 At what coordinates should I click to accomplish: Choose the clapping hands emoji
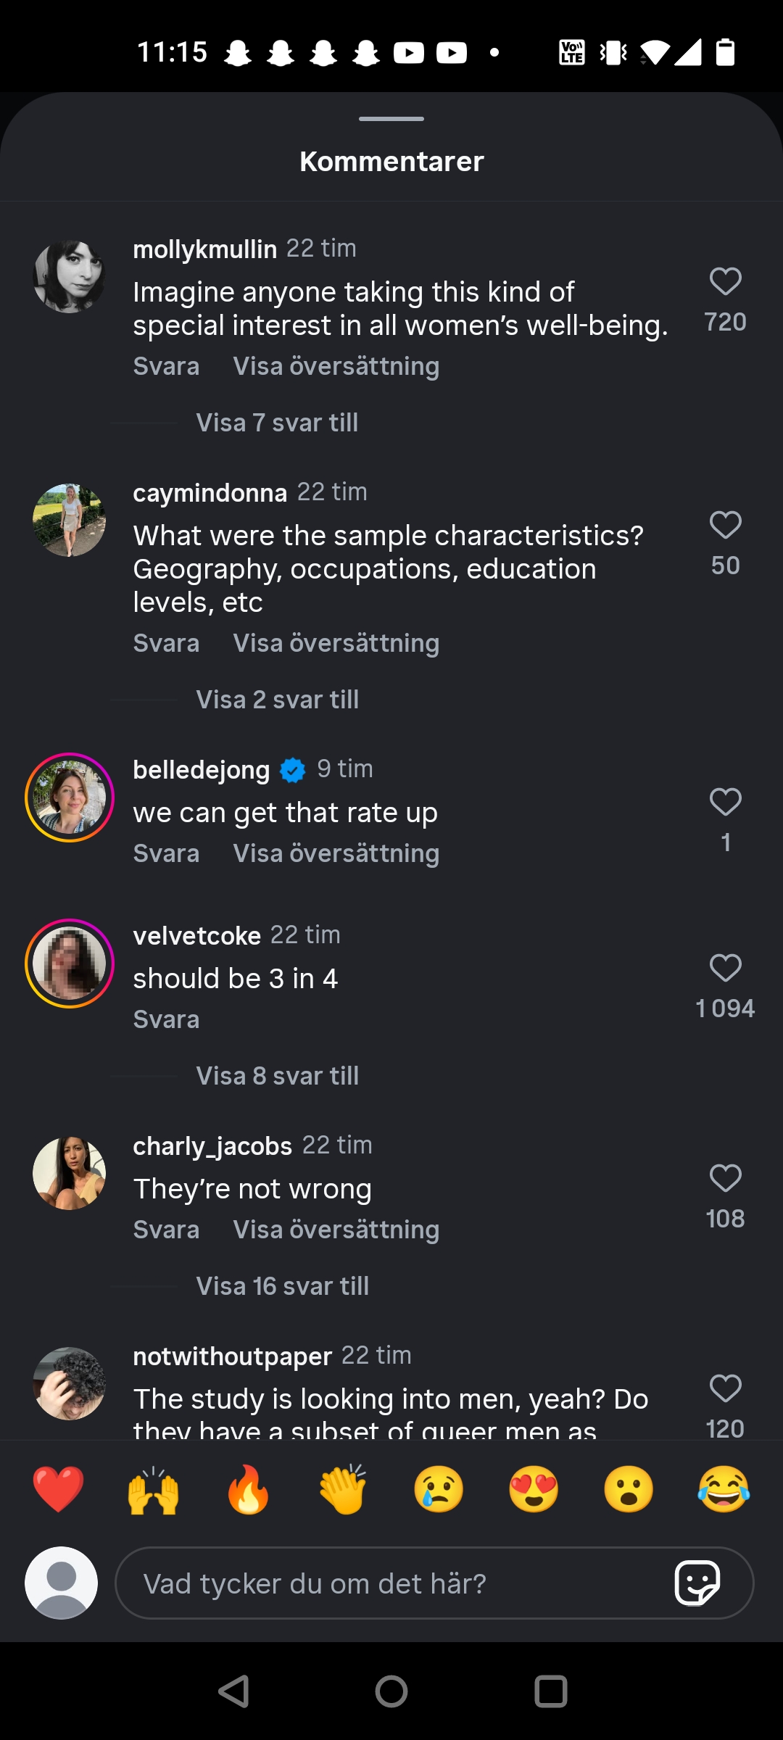tap(344, 1490)
